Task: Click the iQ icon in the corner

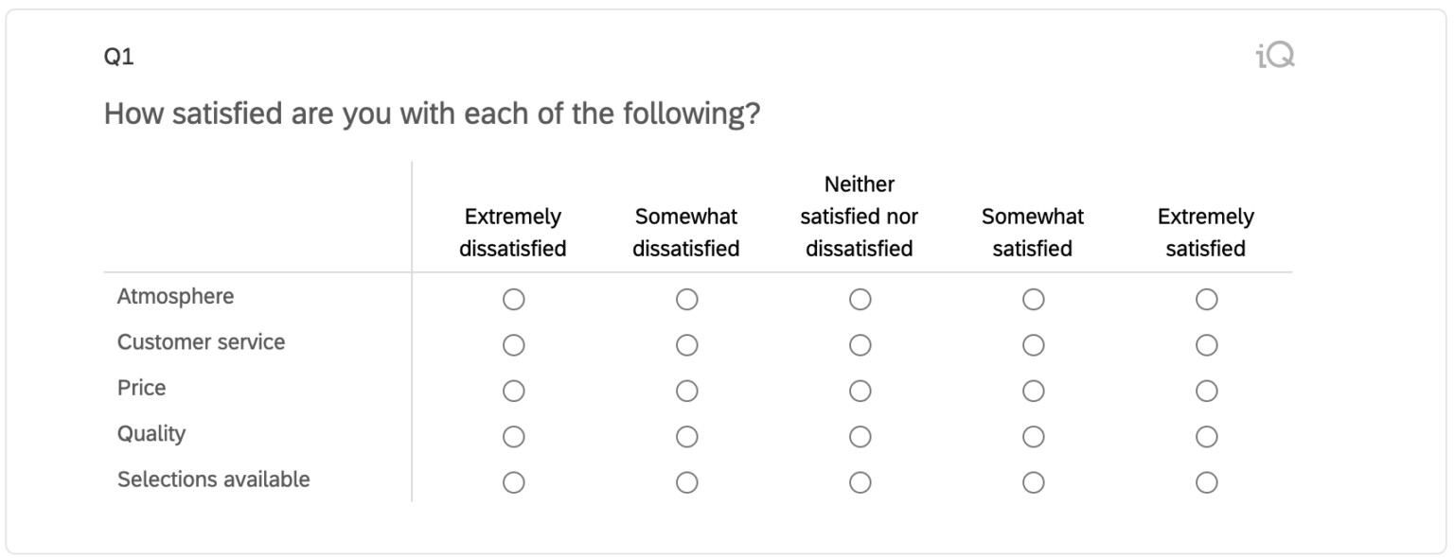Action: coord(1274,57)
